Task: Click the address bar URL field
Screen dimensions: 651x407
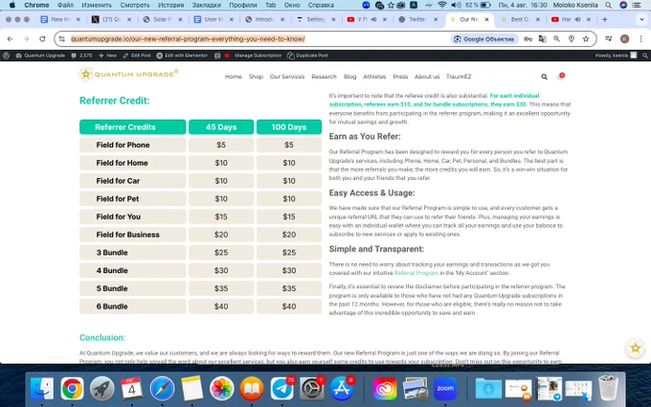Action: point(258,38)
